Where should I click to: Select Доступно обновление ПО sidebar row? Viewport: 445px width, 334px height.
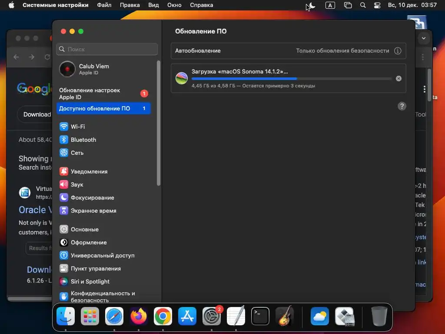(103, 108)
